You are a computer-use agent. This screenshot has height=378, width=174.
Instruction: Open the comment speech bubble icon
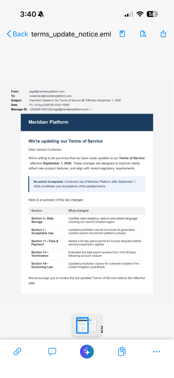click(52, 352)
